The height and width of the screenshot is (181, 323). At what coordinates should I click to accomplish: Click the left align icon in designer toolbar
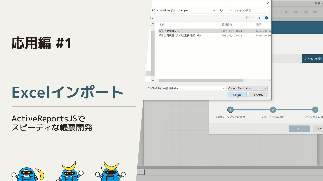[x=287, y=12]
